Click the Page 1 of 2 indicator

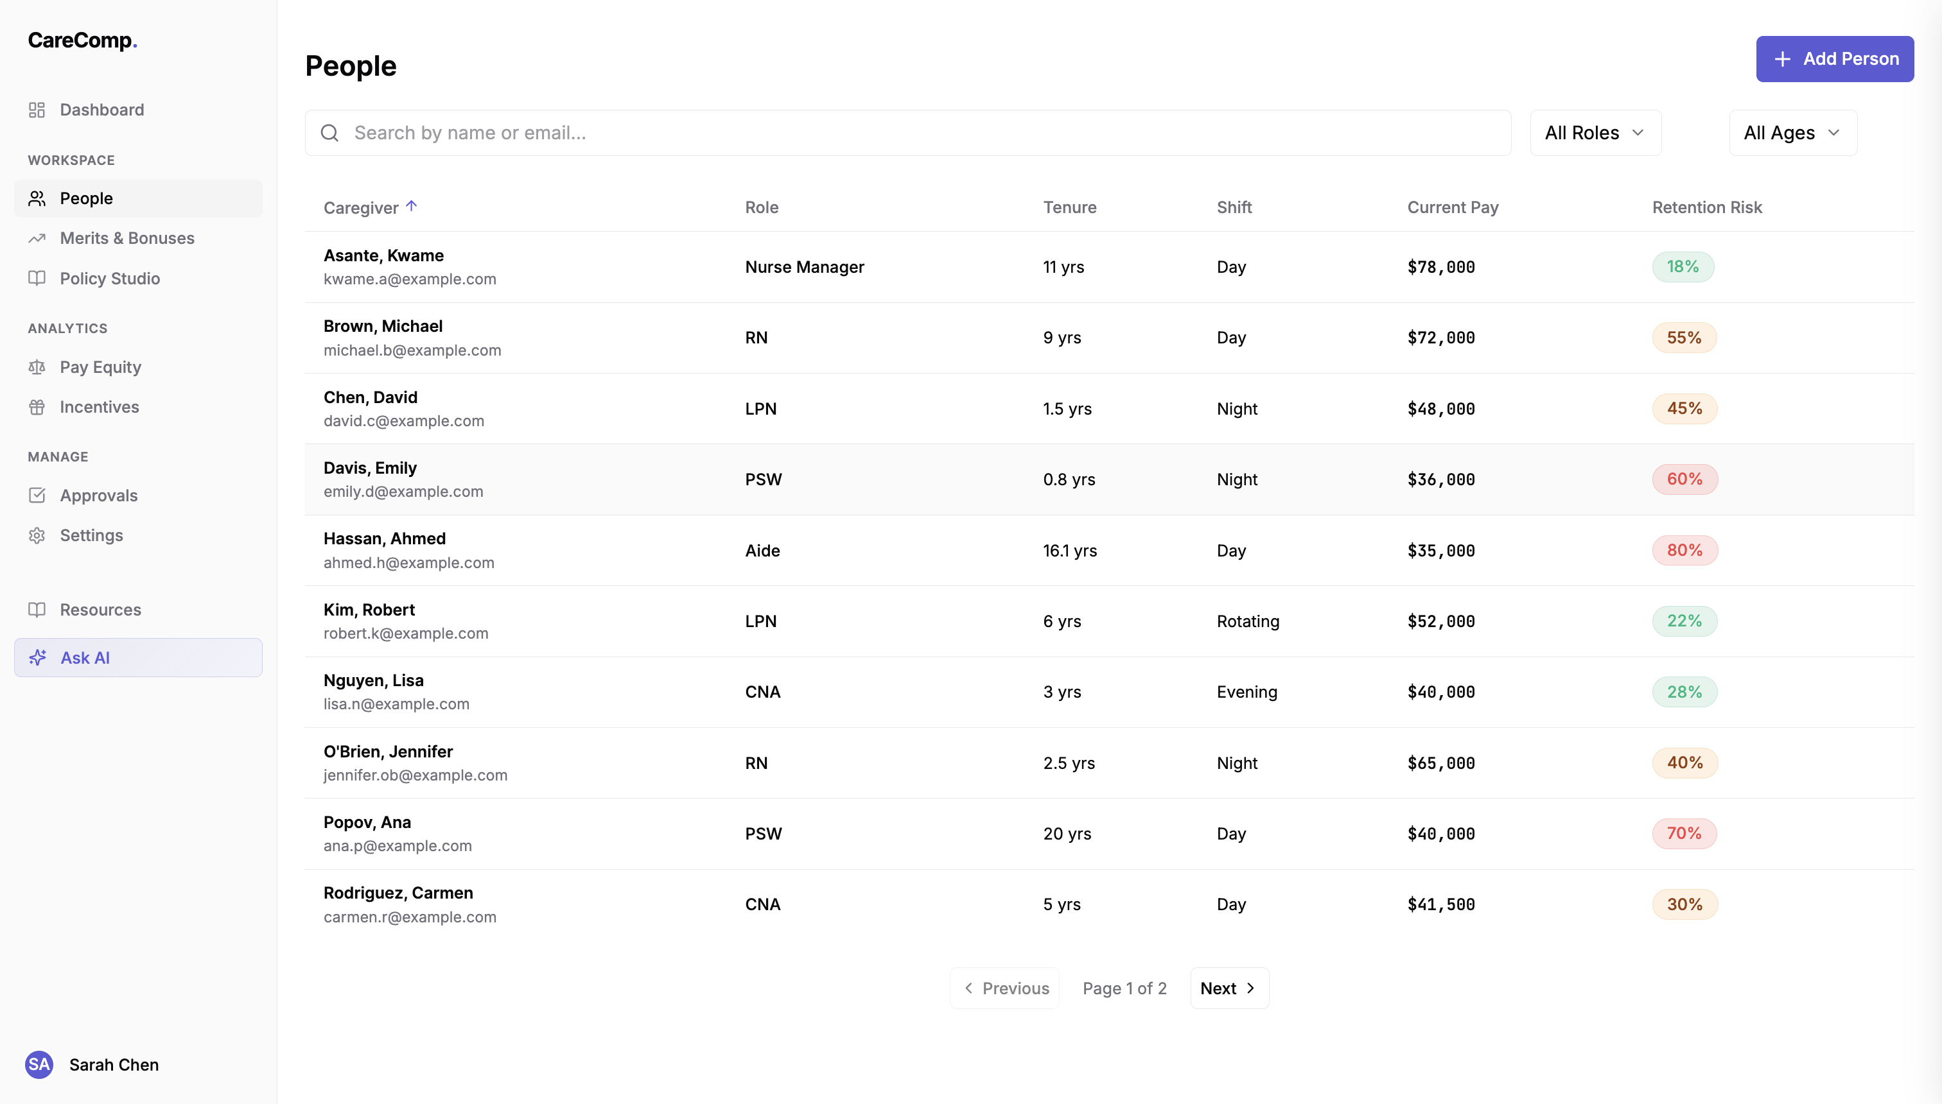[x=1125, y=988]
